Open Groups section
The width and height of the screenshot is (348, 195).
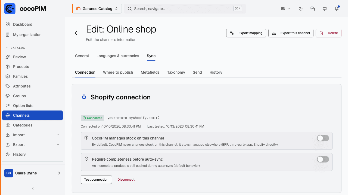[32, 96]
